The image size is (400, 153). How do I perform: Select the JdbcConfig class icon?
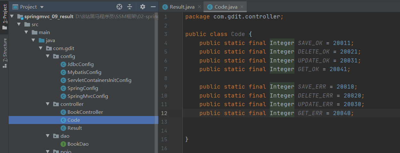63,64
